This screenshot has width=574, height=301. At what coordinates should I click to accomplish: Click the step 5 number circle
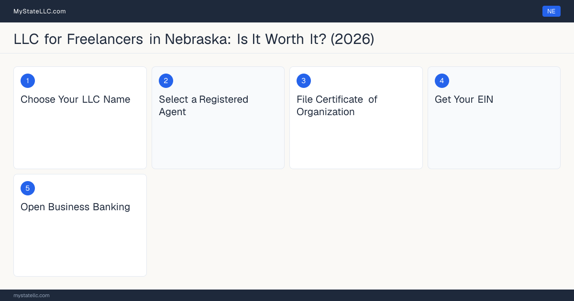click(28, 188)
